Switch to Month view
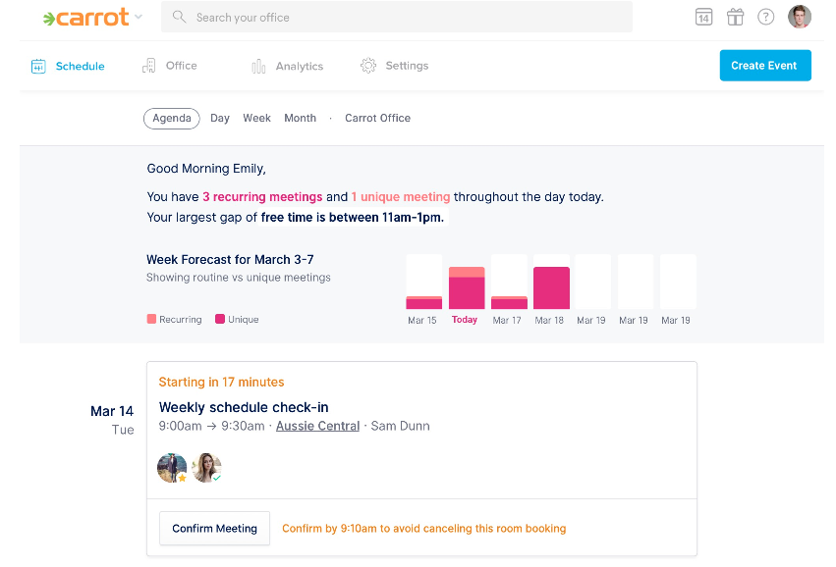Viewport: 836px width, 567px height. [x=301, y=118]
